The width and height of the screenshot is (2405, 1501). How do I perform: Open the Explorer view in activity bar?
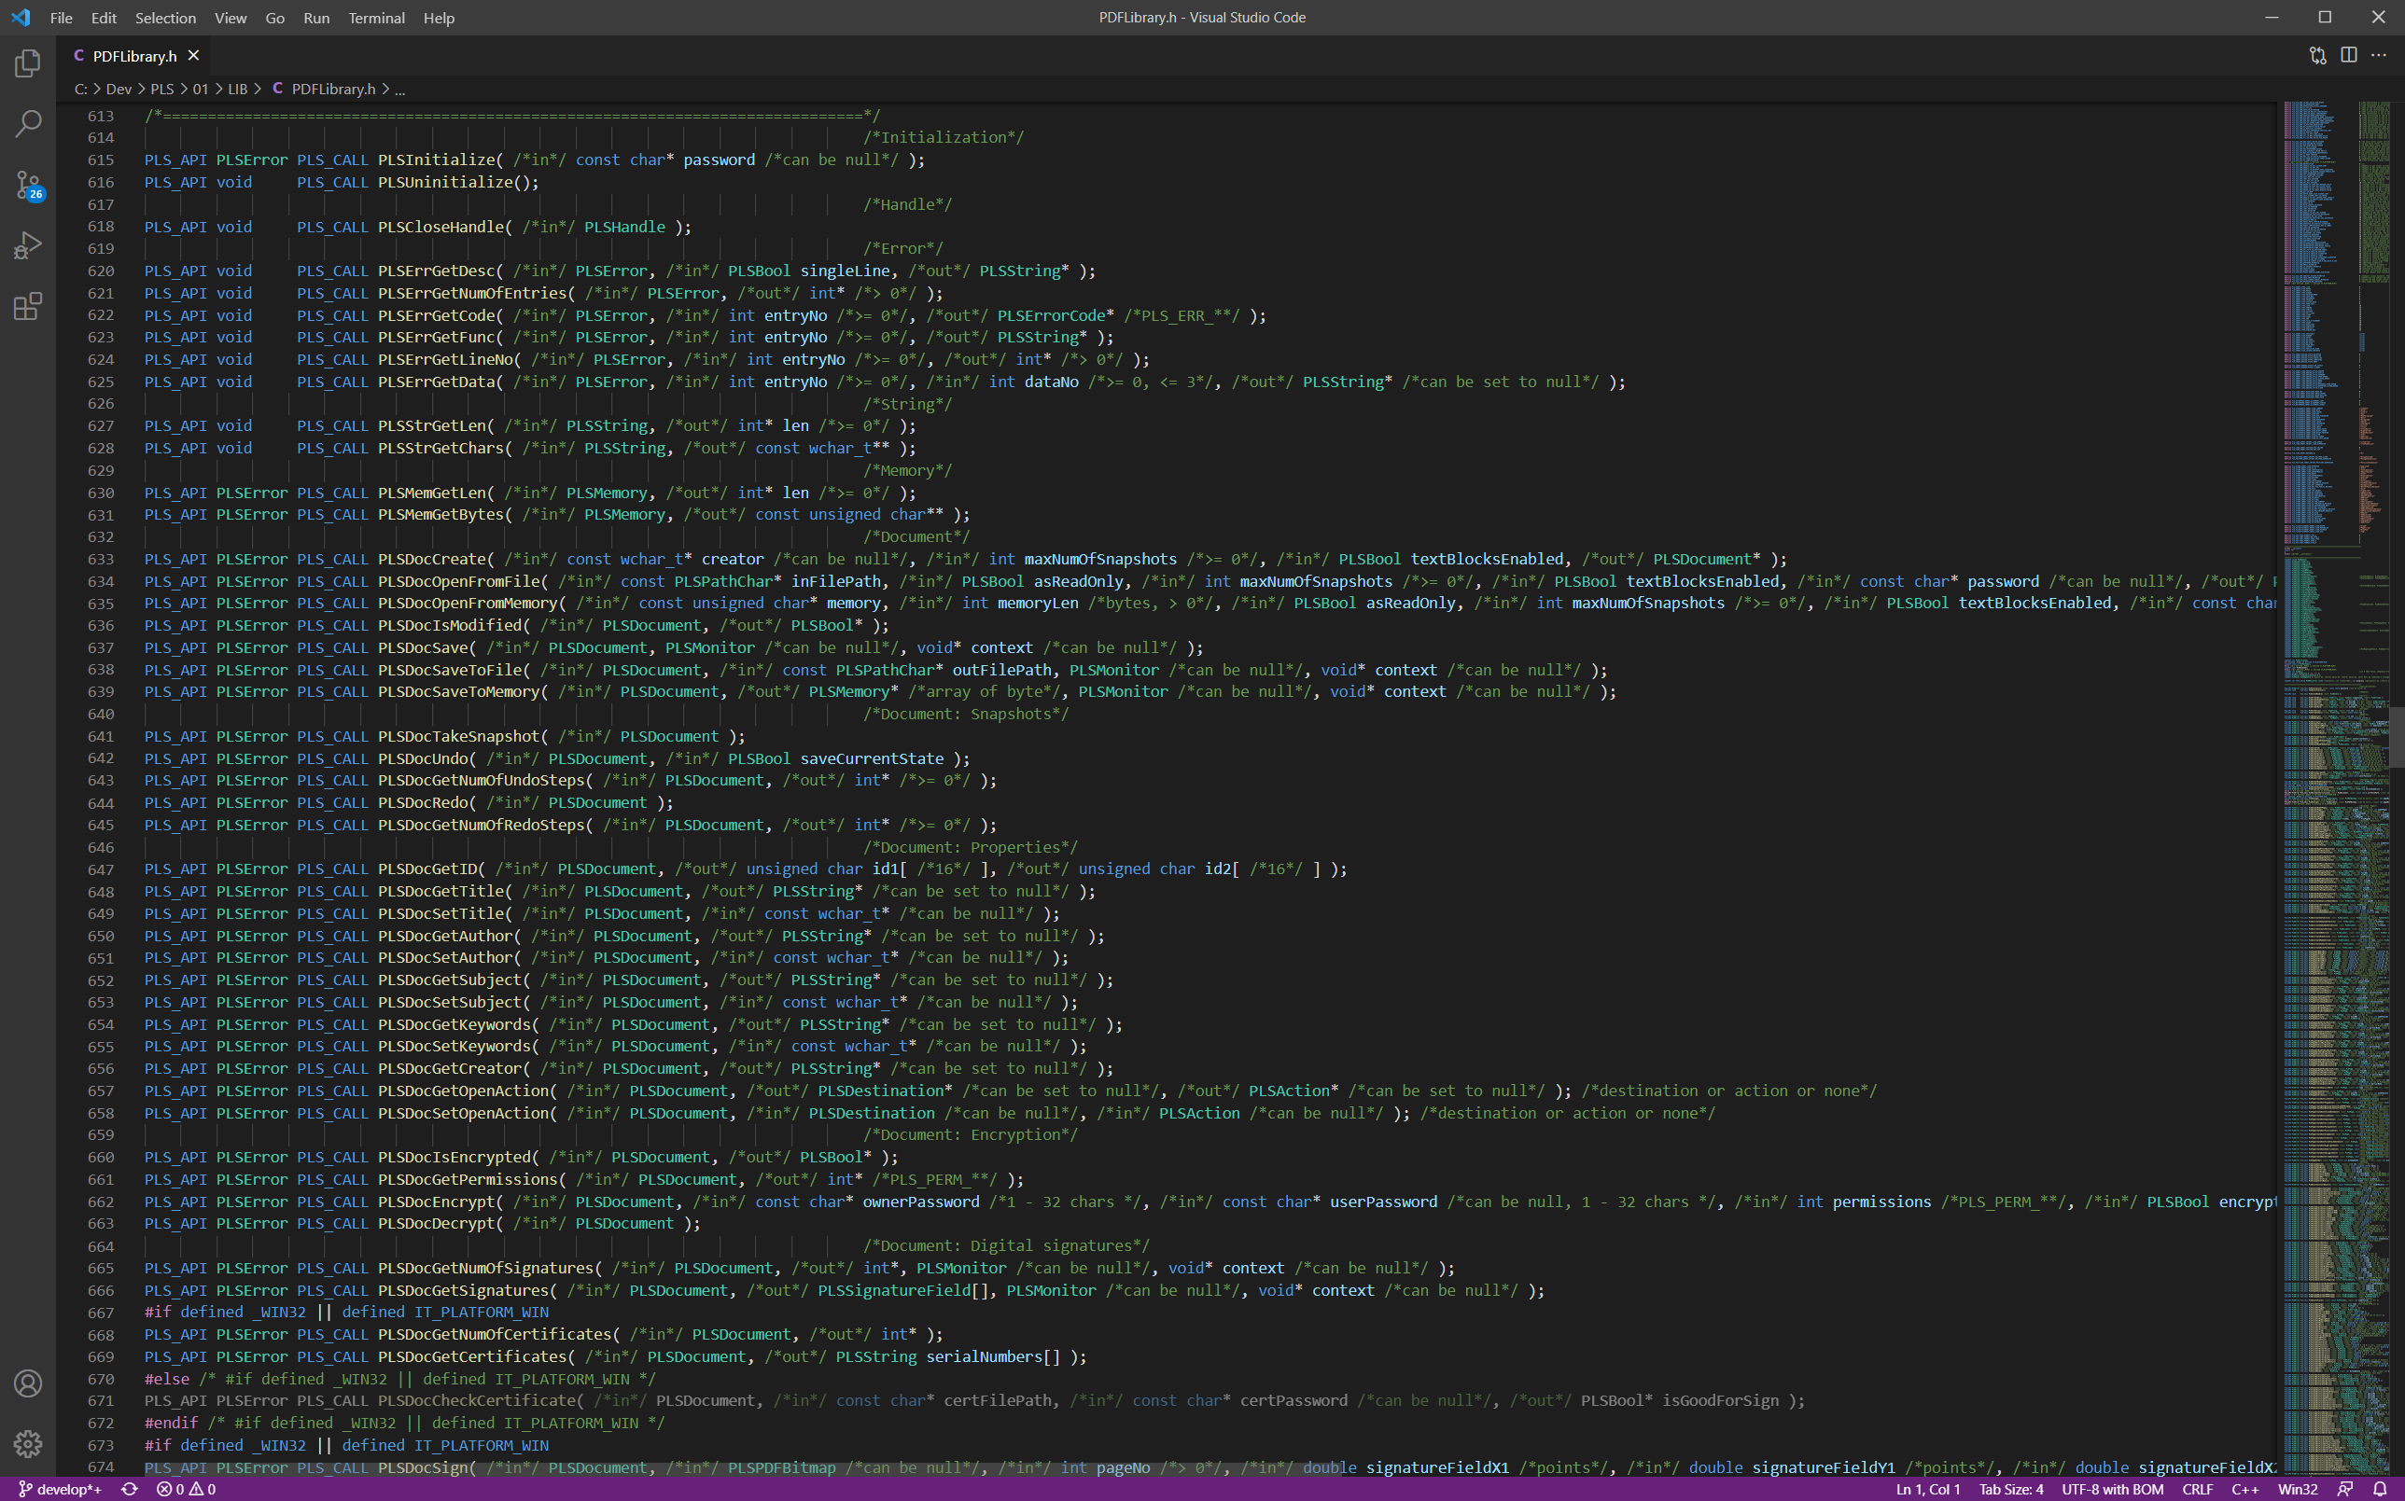click(x=28, y=63)
